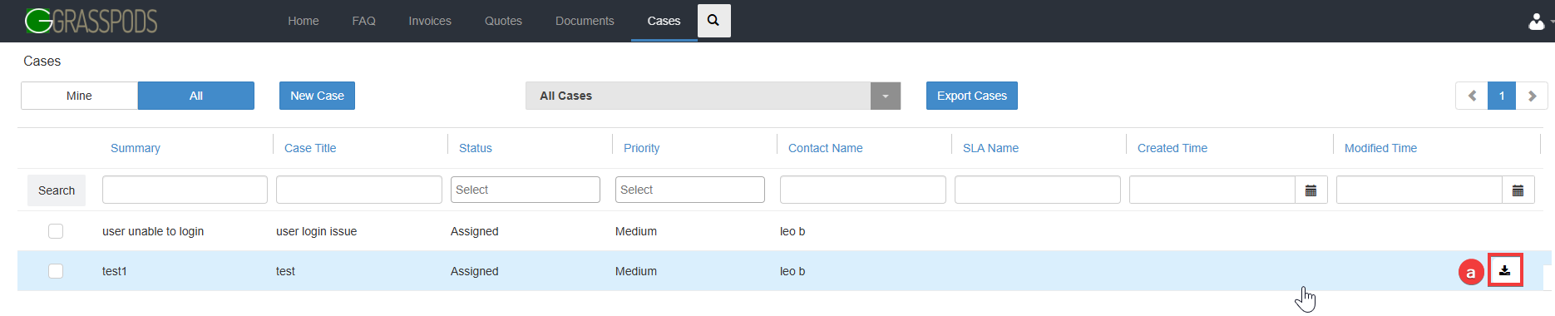Open the user profile icon menu

coord(1537,22)
